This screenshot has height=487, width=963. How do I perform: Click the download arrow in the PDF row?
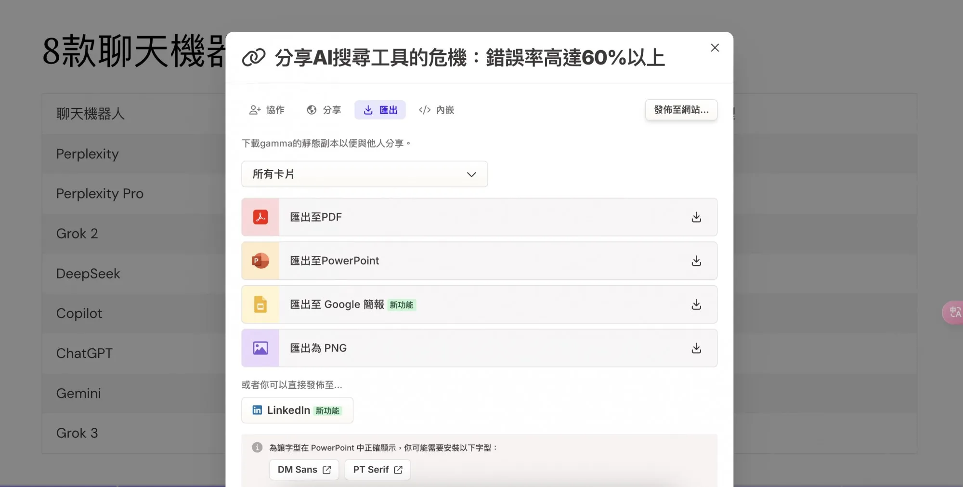(696, 217)
